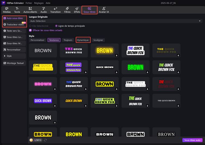Switch to the Tendance style tab
The width and height of the screenshot is (205, 145).
click(x=54, y=40)
